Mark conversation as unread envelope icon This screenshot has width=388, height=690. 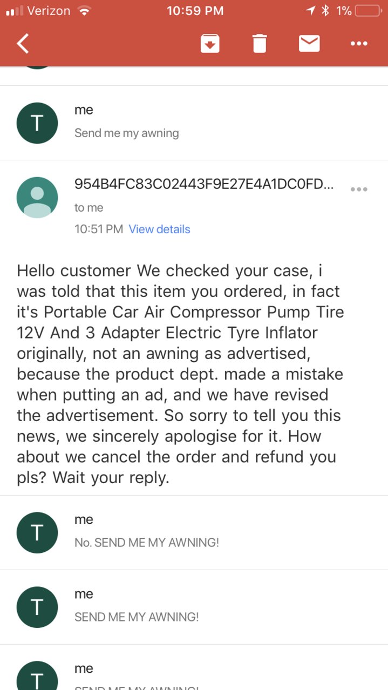tap(309, 44)
